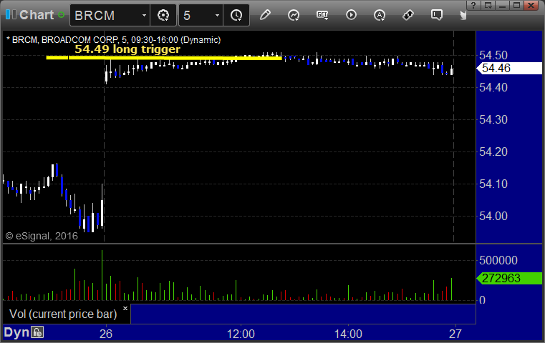Click the 54.50 price axis label
The width and height of the screenshot is (545, 343).
(x=493, y=56)
